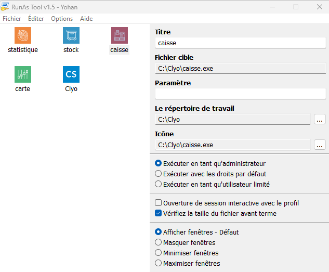Open the Fichier menu
The height and width of the screenshot is (272, 329).
point(12,18)
